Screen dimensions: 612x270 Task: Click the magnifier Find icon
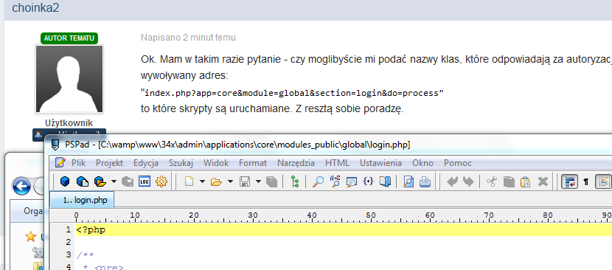pyautogui.click(x=319, y=181)
